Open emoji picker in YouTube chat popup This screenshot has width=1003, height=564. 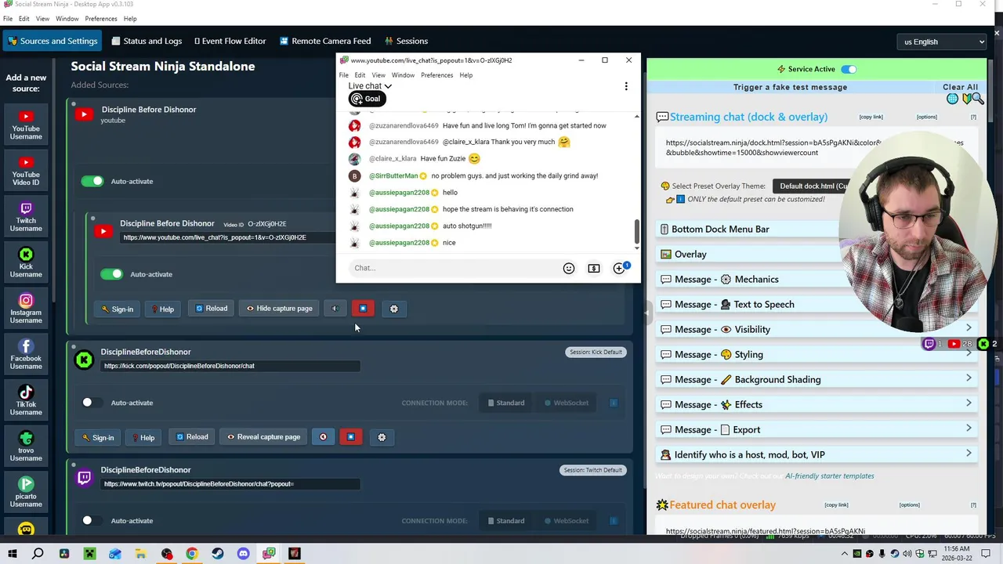569,268
